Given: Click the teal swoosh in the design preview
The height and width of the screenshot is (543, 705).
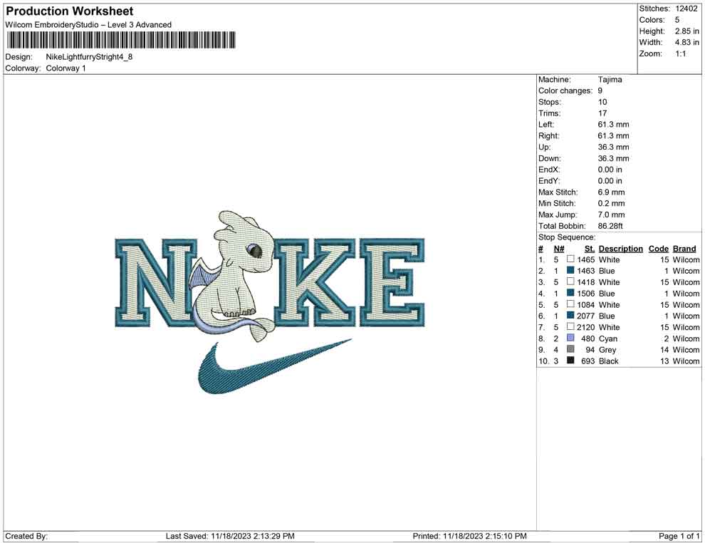Looking at the screenshot, I should (x=274, y=367).
